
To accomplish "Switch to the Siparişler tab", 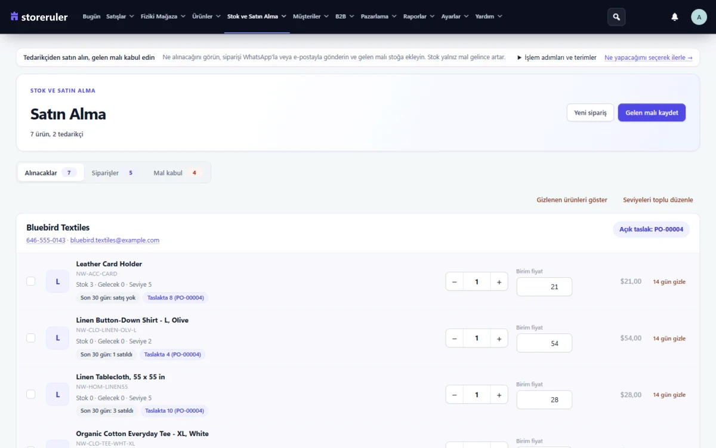I will coord(115,173).
